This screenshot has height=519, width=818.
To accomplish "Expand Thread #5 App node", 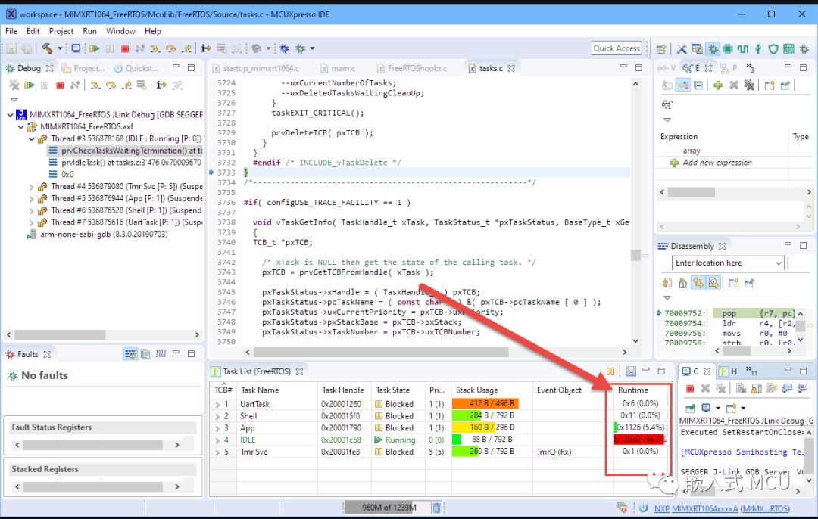I will [31, 198].
